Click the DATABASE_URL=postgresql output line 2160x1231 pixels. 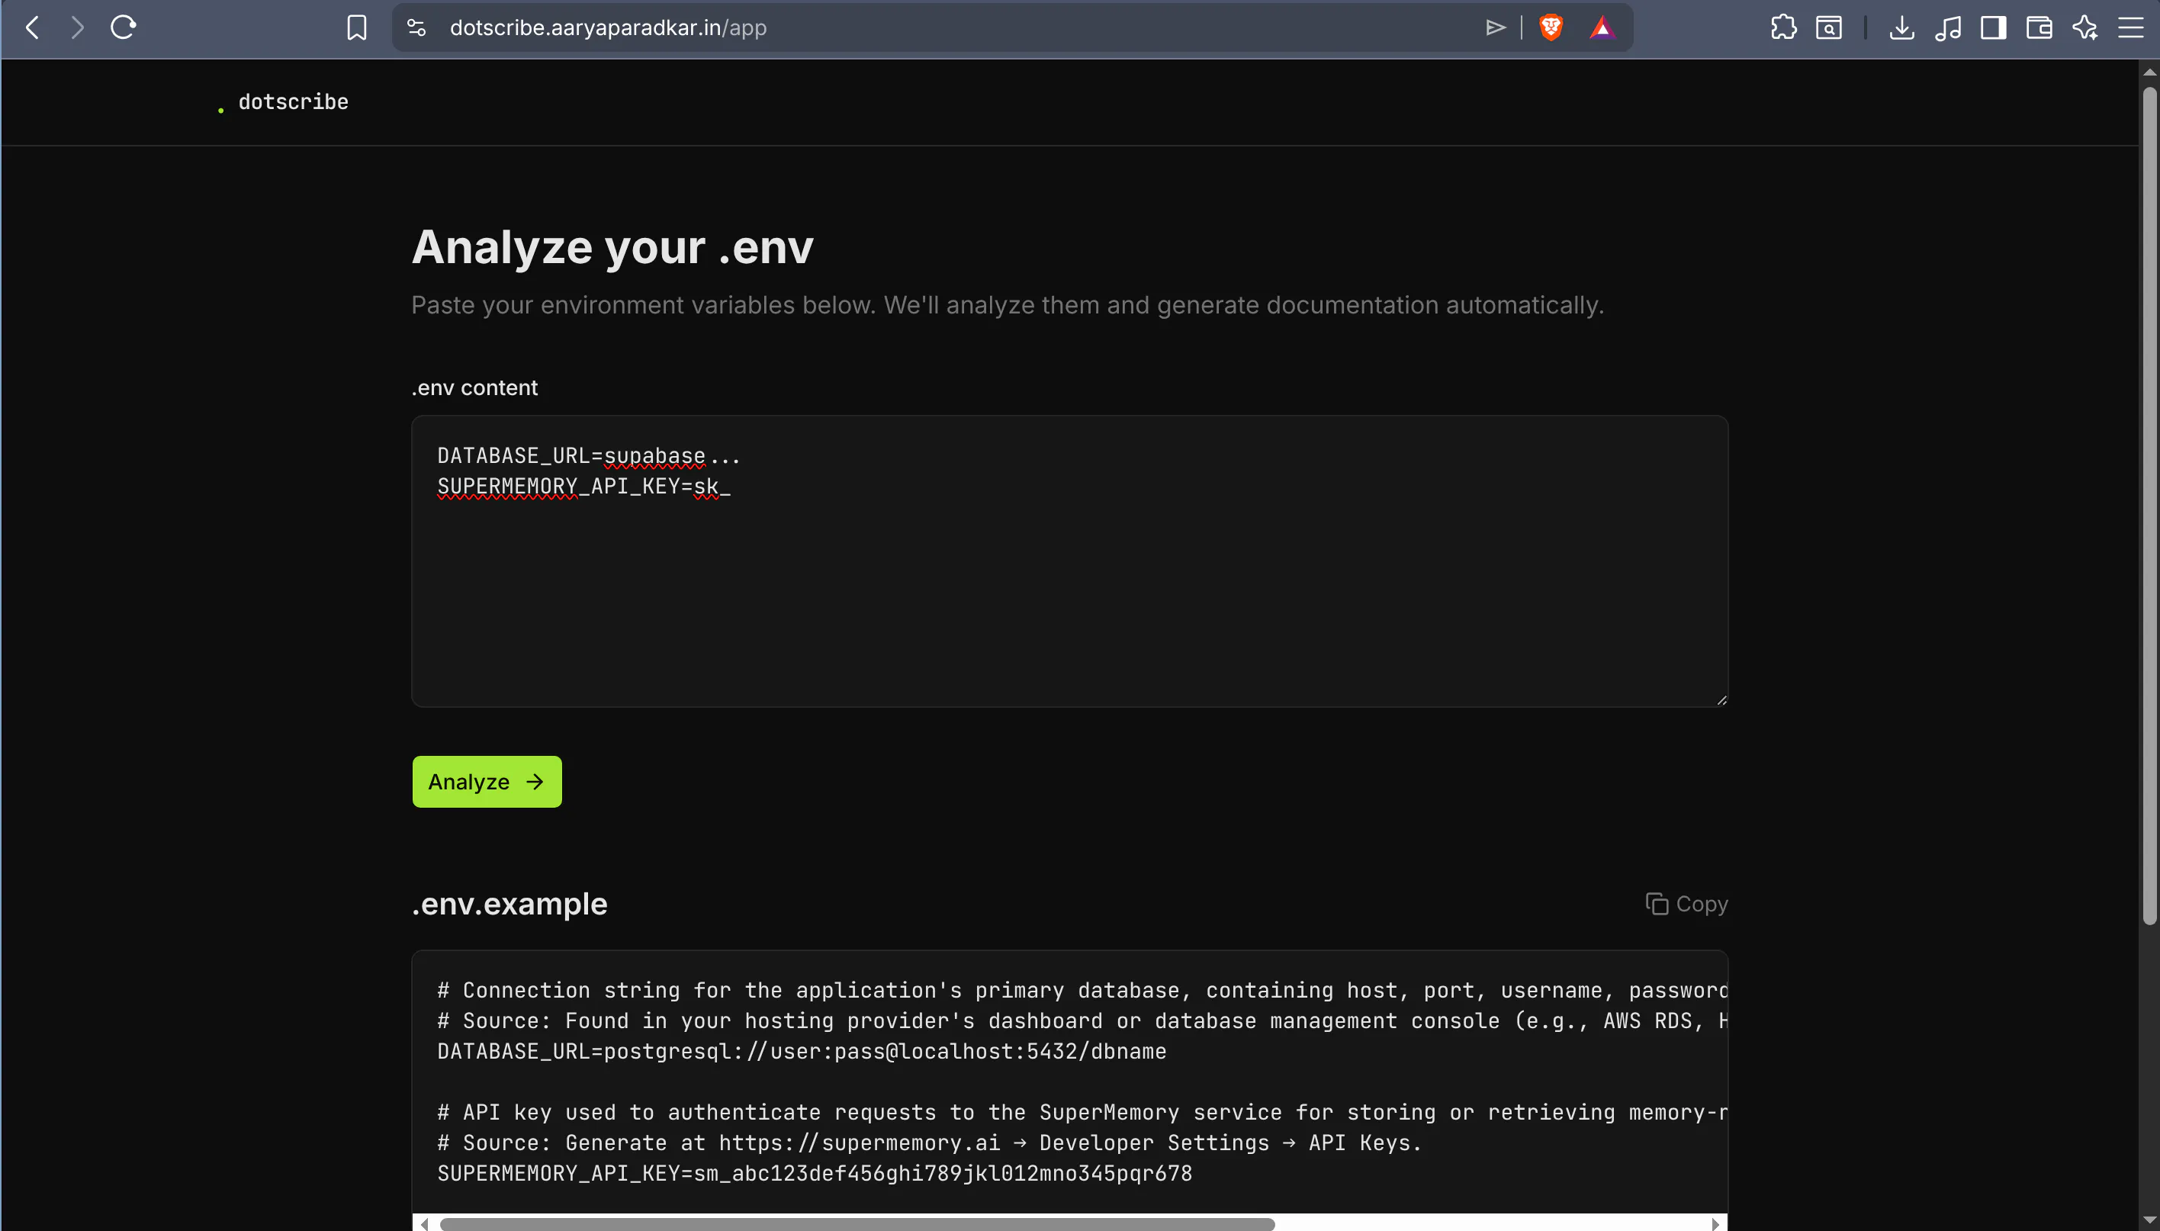[x=802, y=1051]
